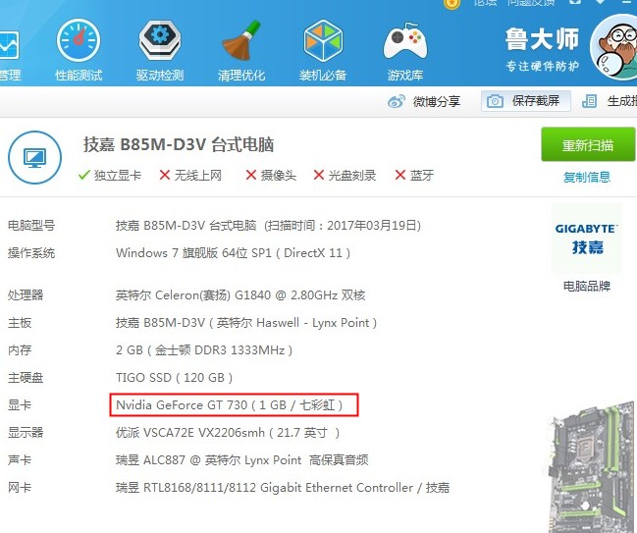Click the GIGABYTE 技嘉 brand logo
Screen dimensions: 637x533
tap(587, 239)
